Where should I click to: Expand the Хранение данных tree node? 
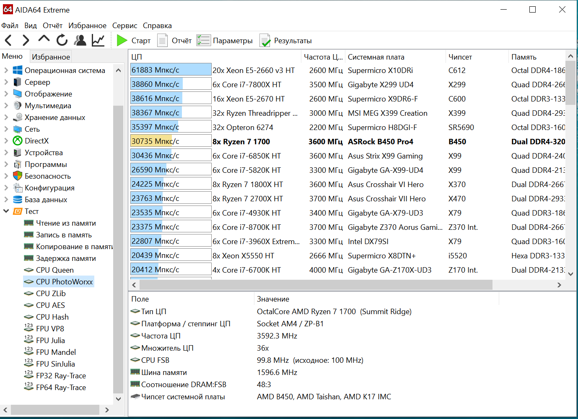click(x=6, y=117)
